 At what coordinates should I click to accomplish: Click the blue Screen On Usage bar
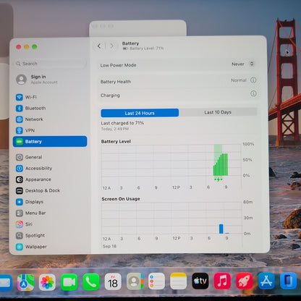point(221,229)
